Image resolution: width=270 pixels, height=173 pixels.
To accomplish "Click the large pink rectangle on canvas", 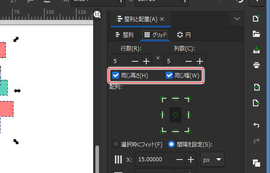I will pyautogui.click(x=7, y=109).
